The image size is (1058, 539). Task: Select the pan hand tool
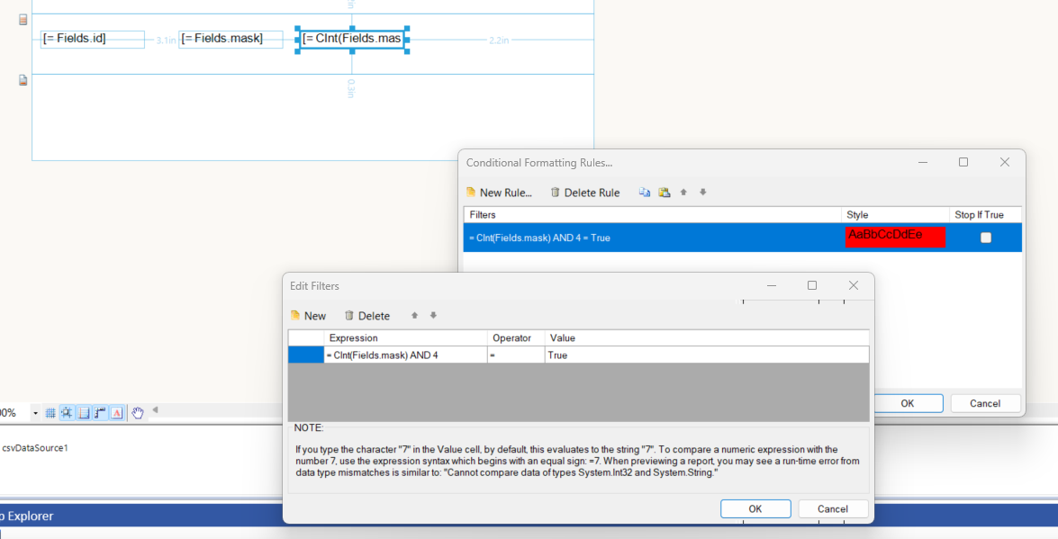coord(138,413)
